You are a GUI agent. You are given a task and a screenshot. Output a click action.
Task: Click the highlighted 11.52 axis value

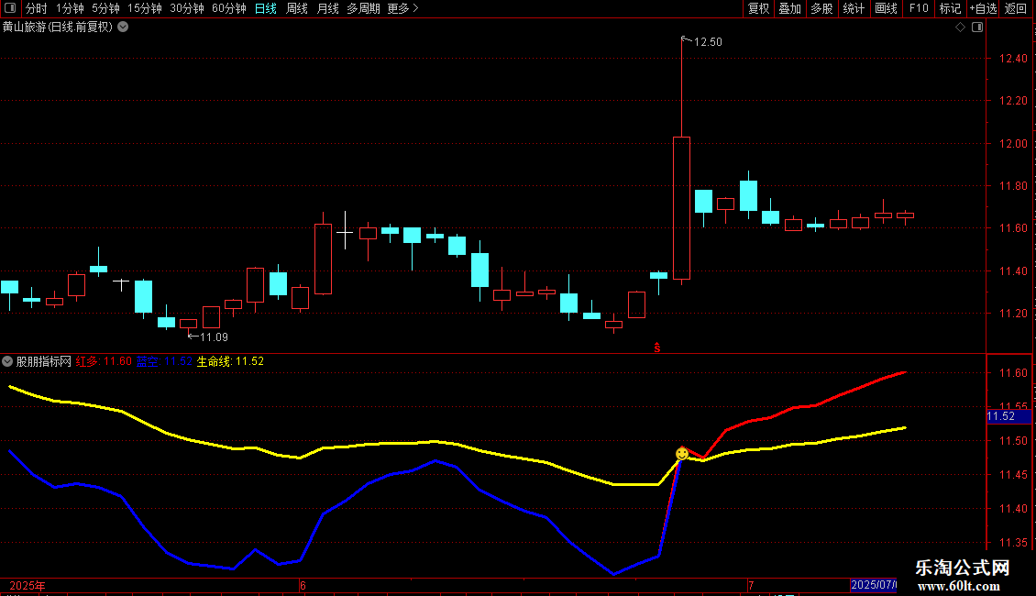[1008, 416]
